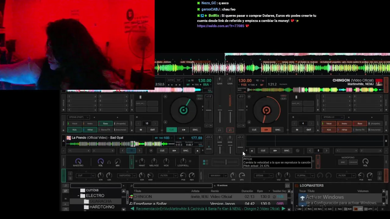Click the up-arrow icon on deck B

point(252,151)
